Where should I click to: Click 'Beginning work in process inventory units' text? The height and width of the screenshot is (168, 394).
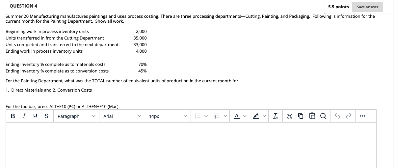[47, 32]
